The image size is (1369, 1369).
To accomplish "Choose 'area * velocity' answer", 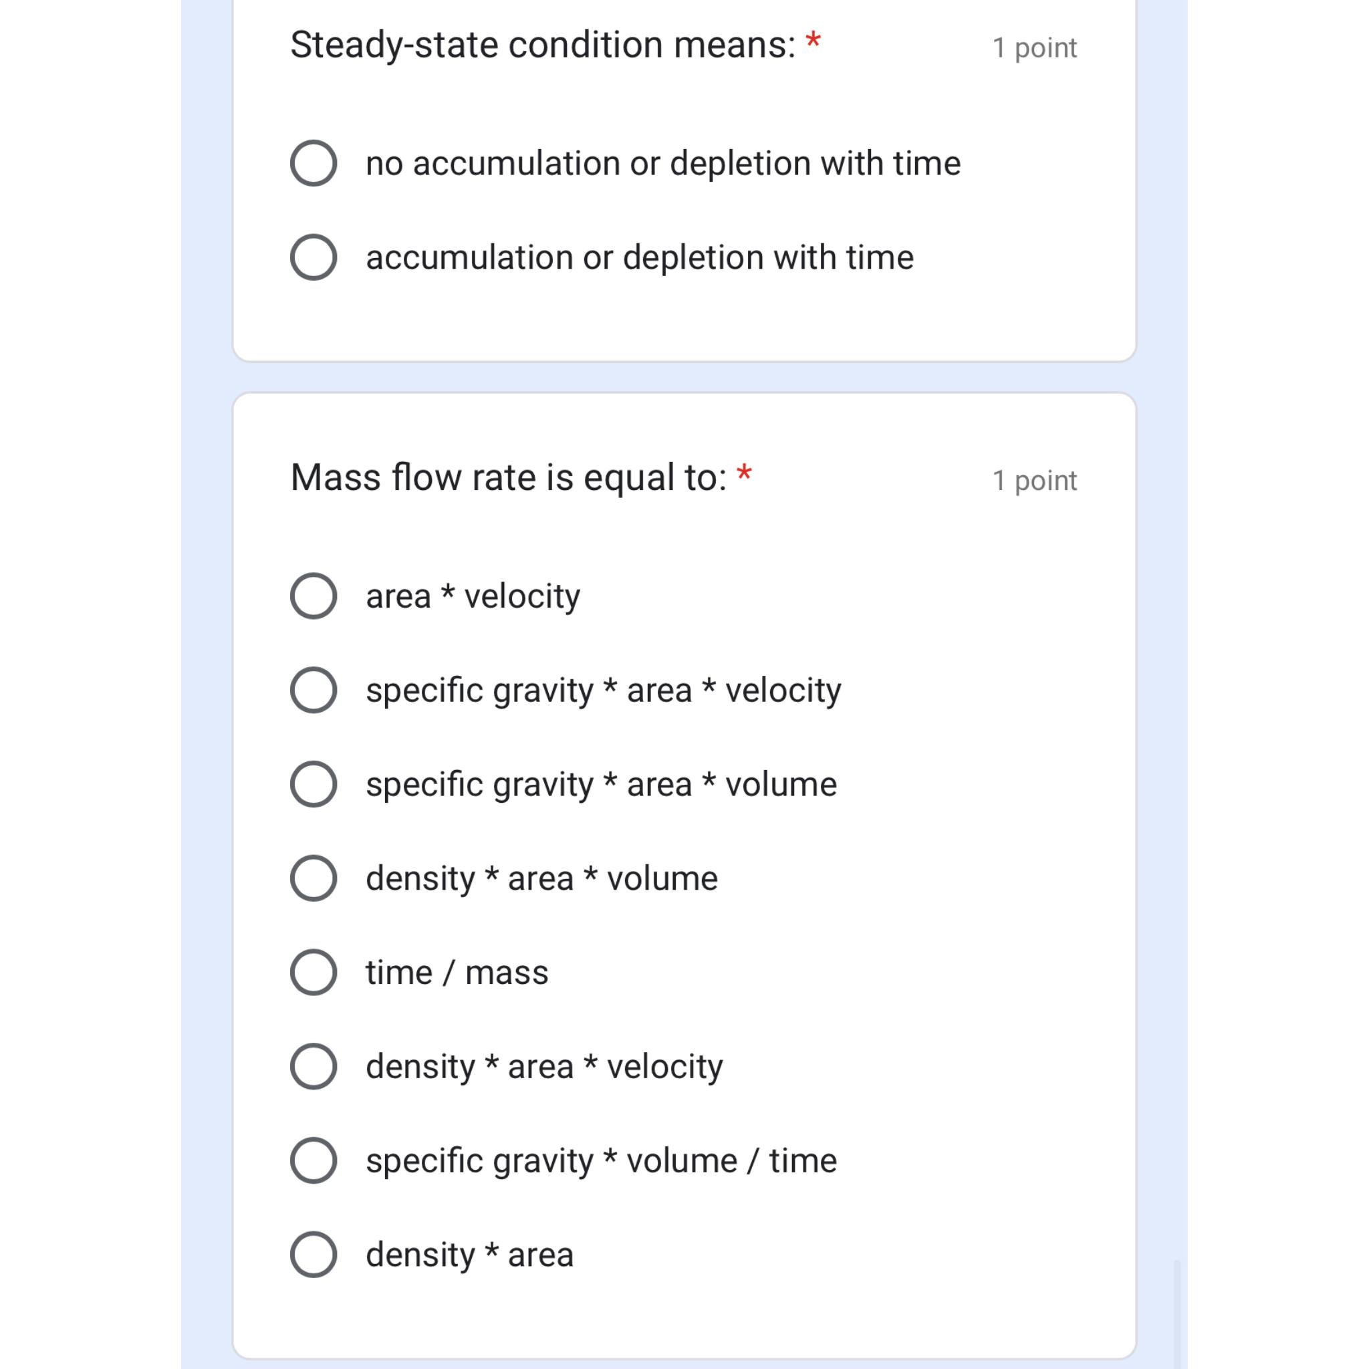I will point(473,596).
